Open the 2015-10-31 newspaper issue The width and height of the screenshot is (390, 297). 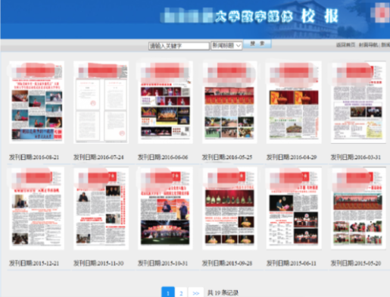click(165, 208)
